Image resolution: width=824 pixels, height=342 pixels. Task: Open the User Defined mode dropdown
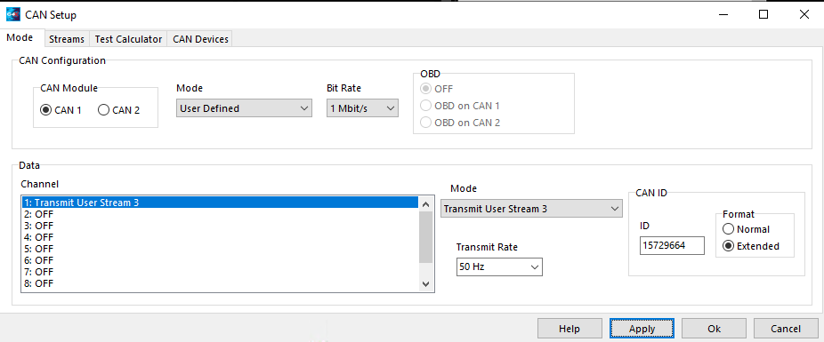pyautogui.click(x=244, y=108)
